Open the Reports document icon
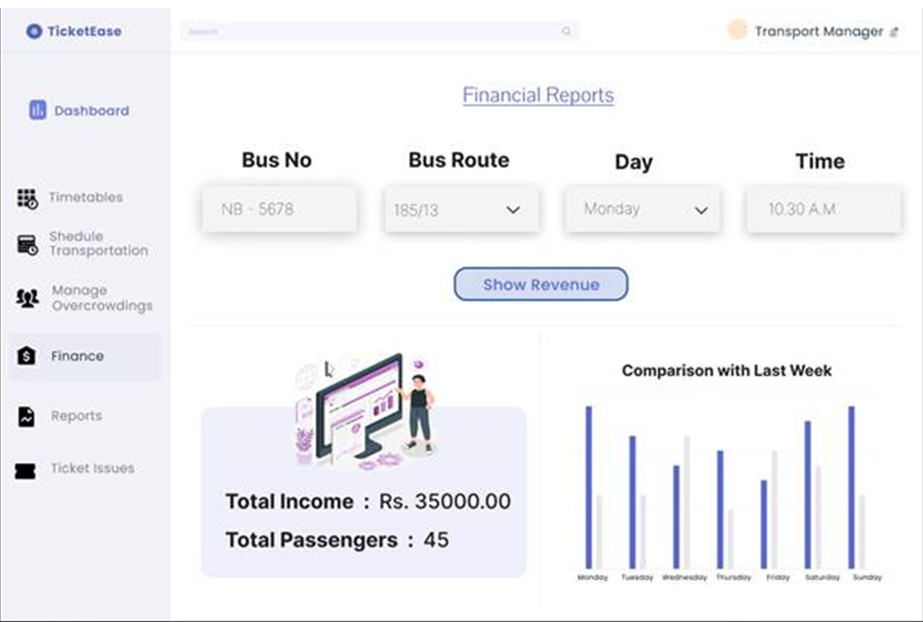The image size is (923, 622). pos(27,416)
